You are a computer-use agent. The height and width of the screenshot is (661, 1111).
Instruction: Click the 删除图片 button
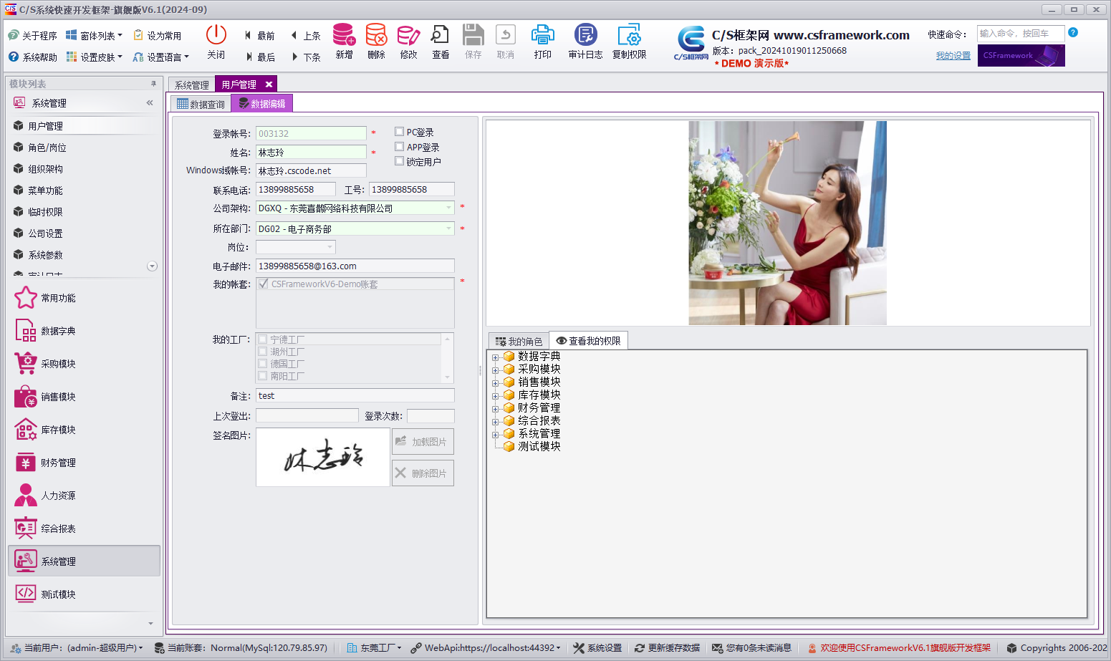click(x=423, y=473)
